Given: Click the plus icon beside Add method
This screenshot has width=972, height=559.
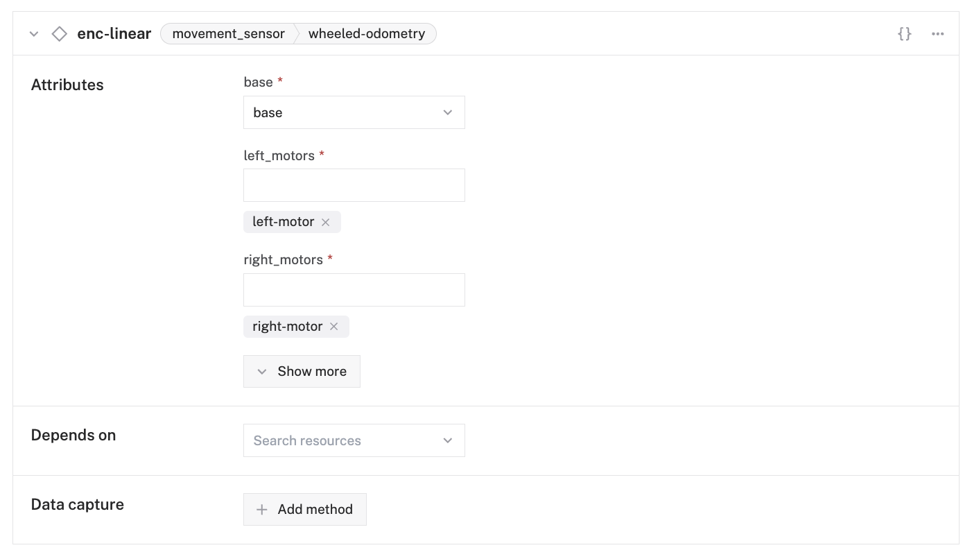Looking at the screenshot, I should tap(262, 510).
